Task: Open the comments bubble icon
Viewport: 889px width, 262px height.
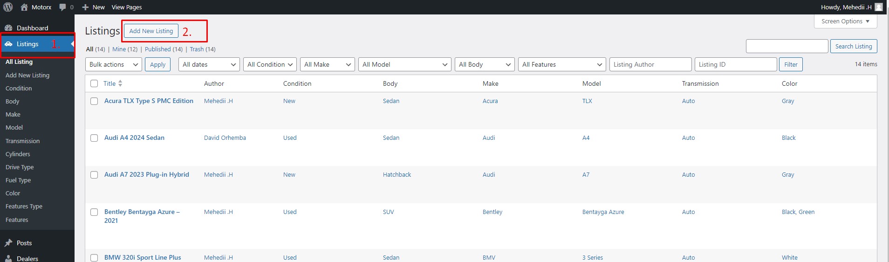Action: (63, 7)
